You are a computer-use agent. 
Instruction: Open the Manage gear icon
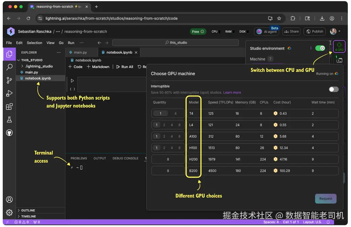point(9,212)
